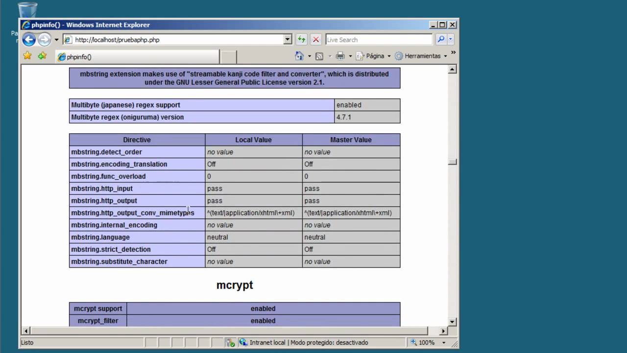Click the zoom level 100% button
This screenshot has width=627, height=353.
[x=423, y=342]
